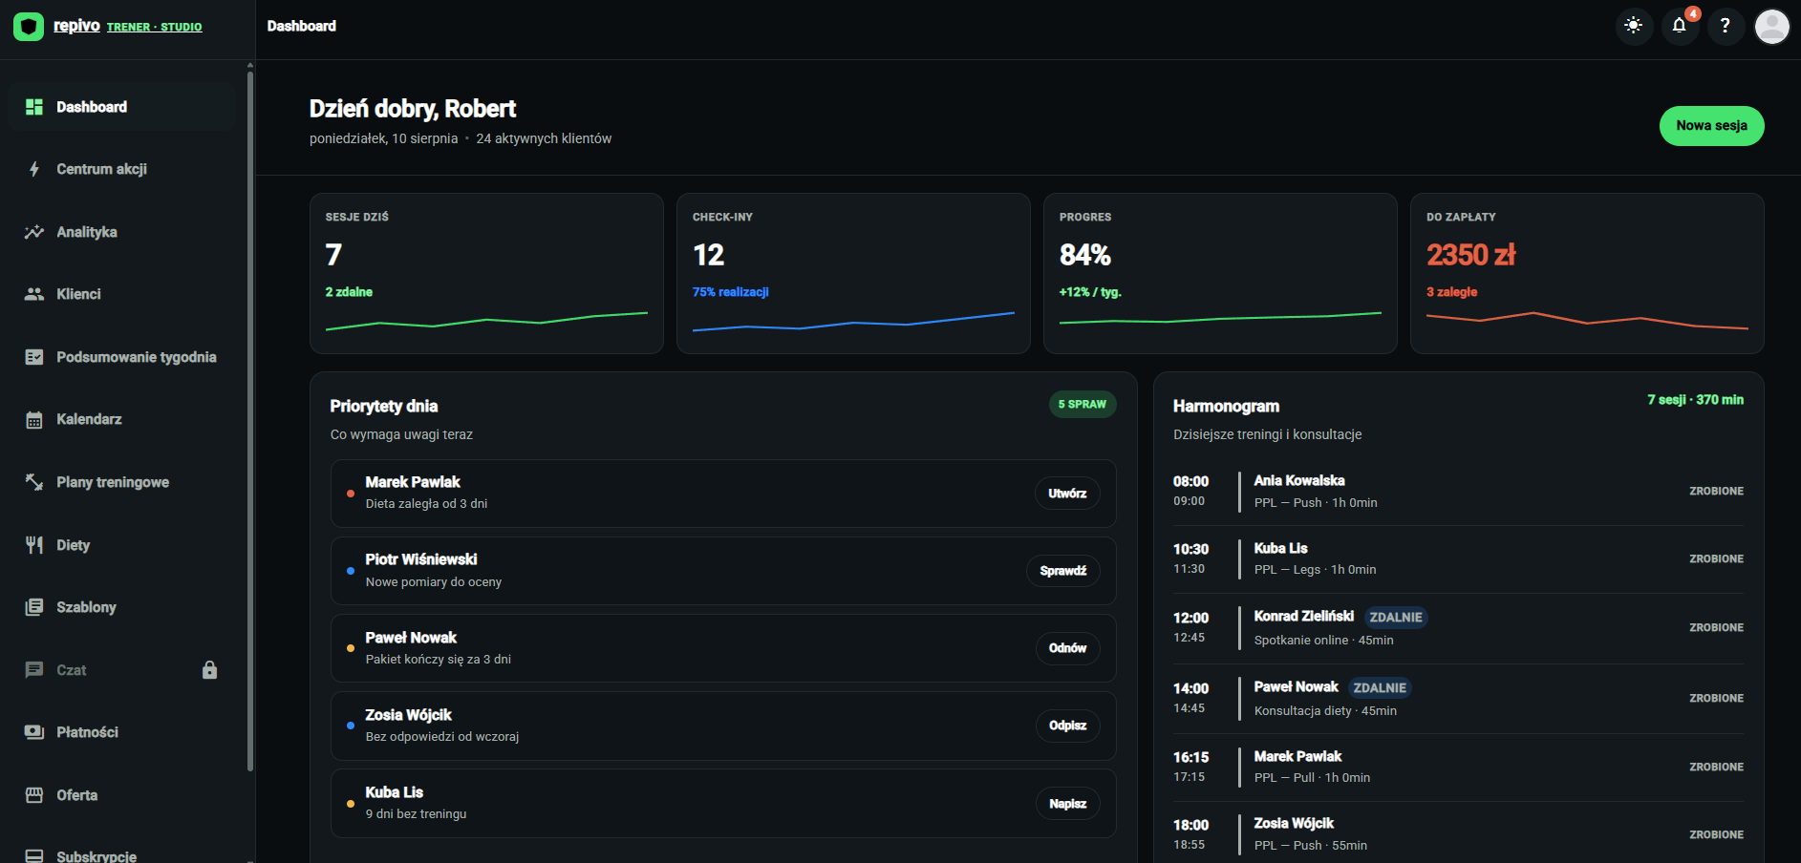
Task: Click the Centrum akcji lightning icon
Action: 34,169
